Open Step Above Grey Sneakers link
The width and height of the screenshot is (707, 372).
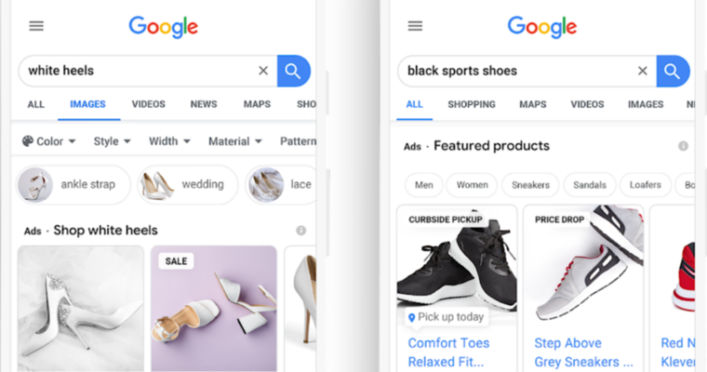[583, 352]
